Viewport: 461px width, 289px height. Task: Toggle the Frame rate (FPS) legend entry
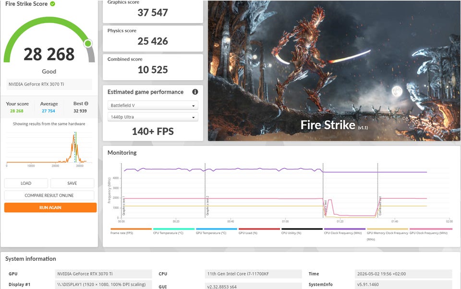click(x=131, y=231)
